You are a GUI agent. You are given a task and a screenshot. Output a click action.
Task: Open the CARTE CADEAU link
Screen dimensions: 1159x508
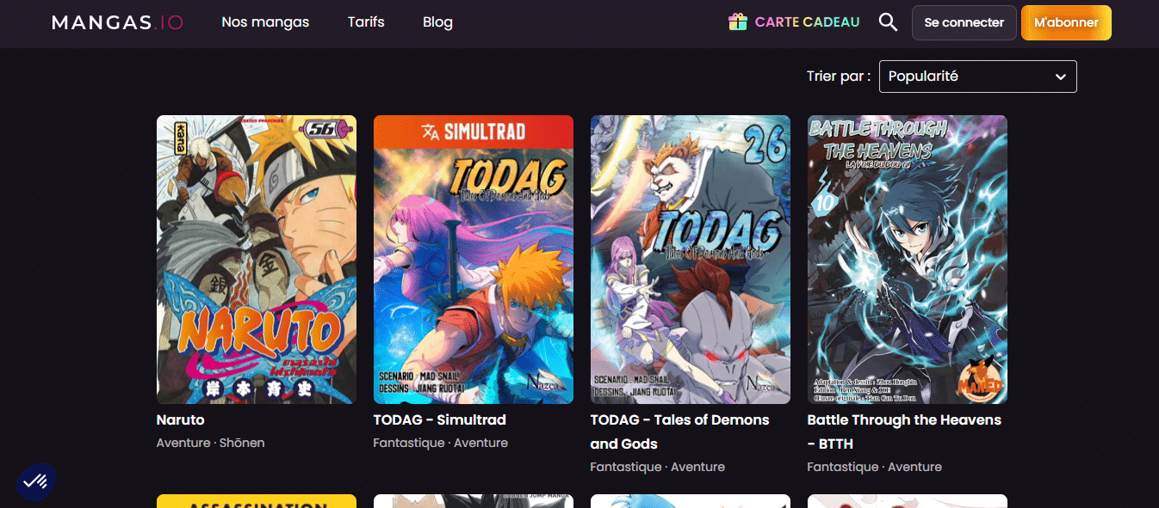coord(807,22)
